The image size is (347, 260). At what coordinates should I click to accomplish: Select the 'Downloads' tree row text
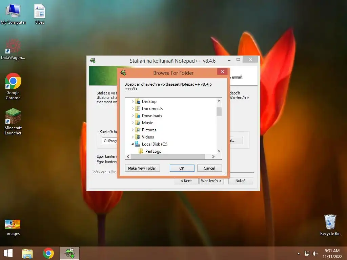[x=152, y=116]
